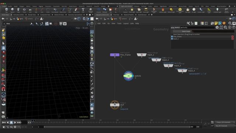Add a Spot Light from shelf
This screenshot has width=236, height=133.
pos(139,10)
